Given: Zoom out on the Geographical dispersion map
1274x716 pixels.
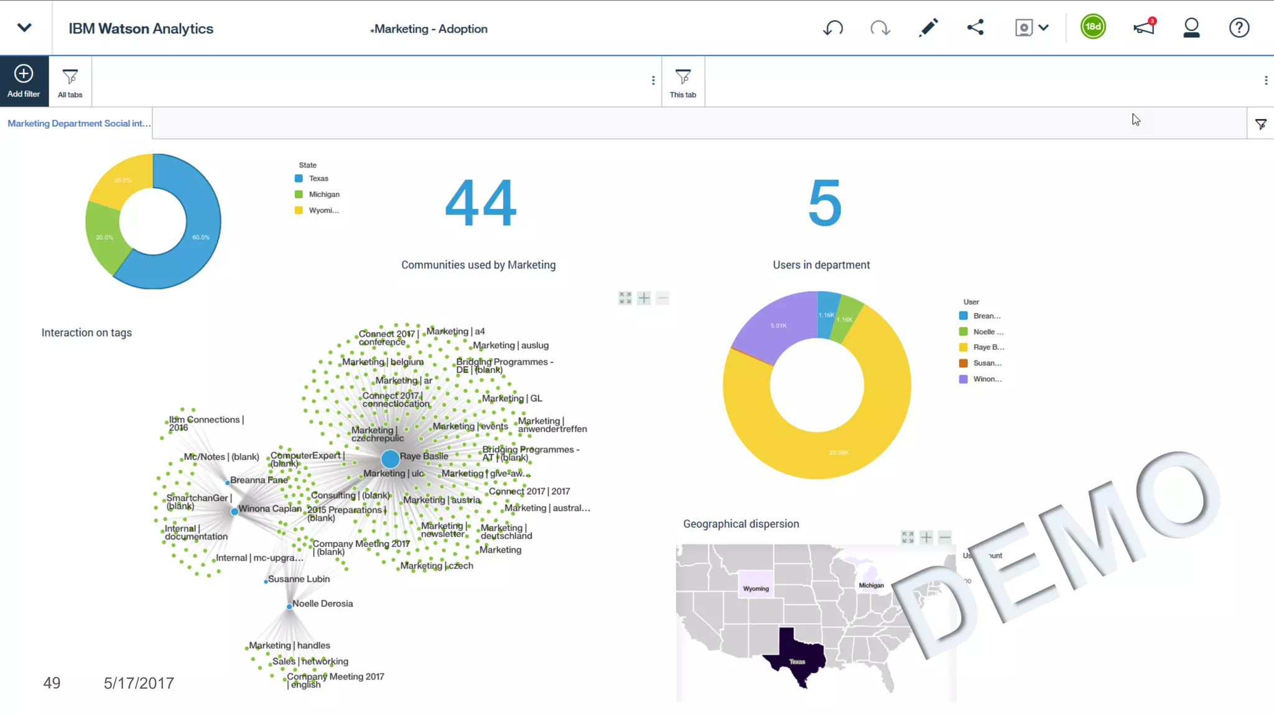Looking at the screenshot, I should [x=945, y=537].
